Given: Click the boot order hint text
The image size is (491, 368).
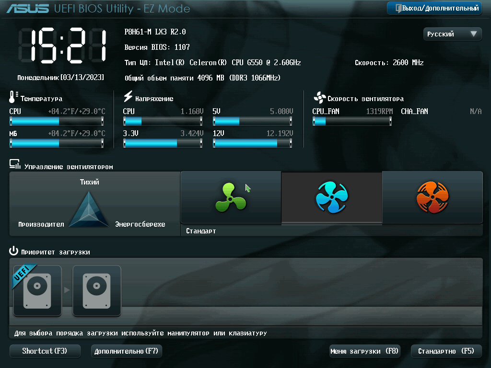Looking at the screenshot, I should click(x=140, y=333).
